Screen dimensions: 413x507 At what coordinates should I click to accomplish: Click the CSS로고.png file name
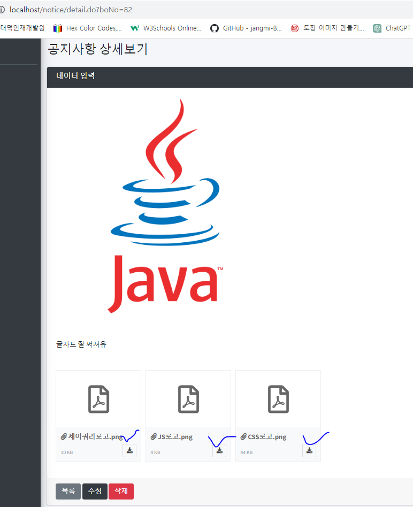pyautogui.click(x=267, y=437)
